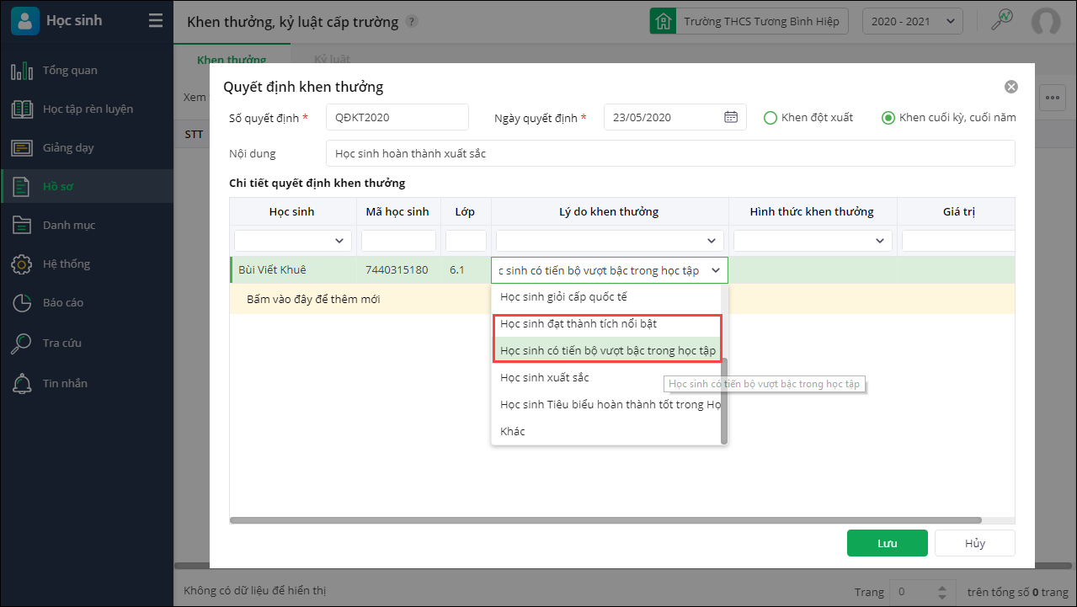Choose Học sinh xuất sắc option
Screen dimensions: 1077x607
point(606,378)
